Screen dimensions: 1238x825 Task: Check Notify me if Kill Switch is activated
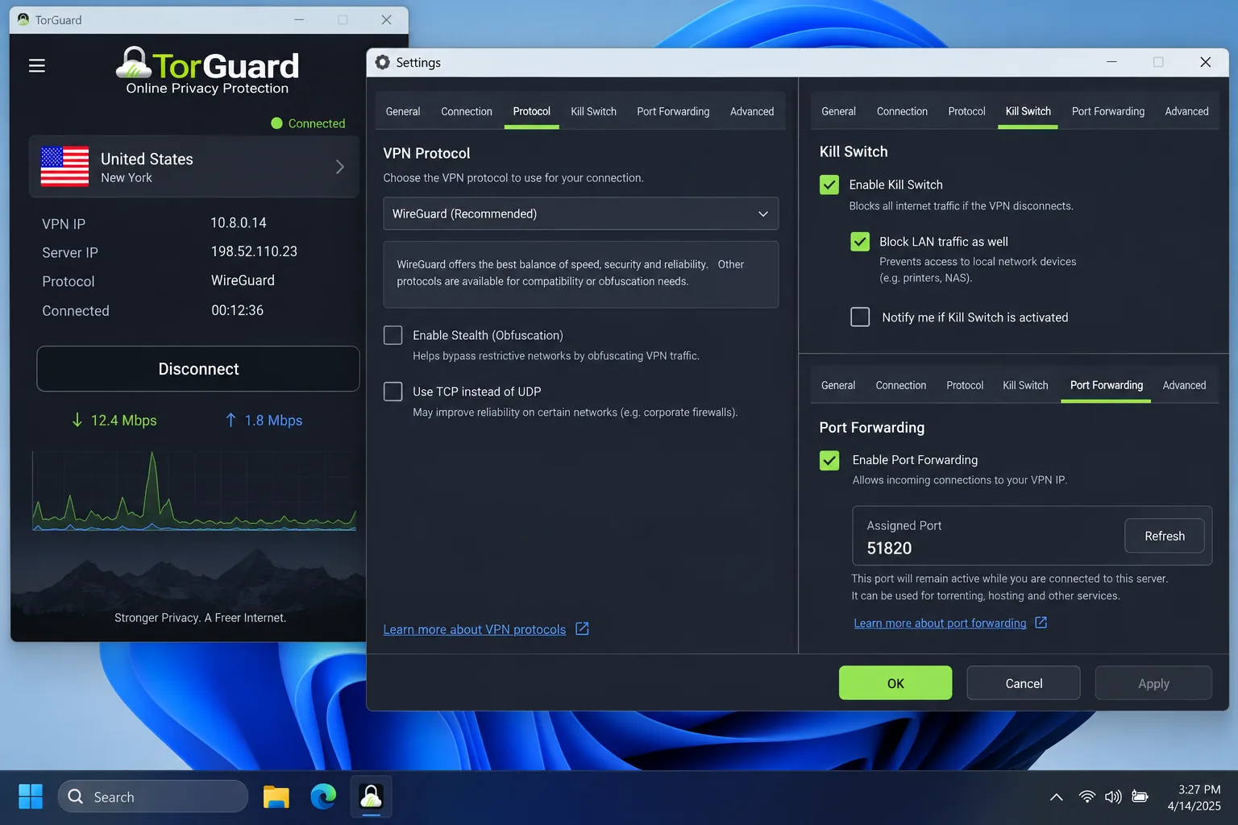point(860,317)
